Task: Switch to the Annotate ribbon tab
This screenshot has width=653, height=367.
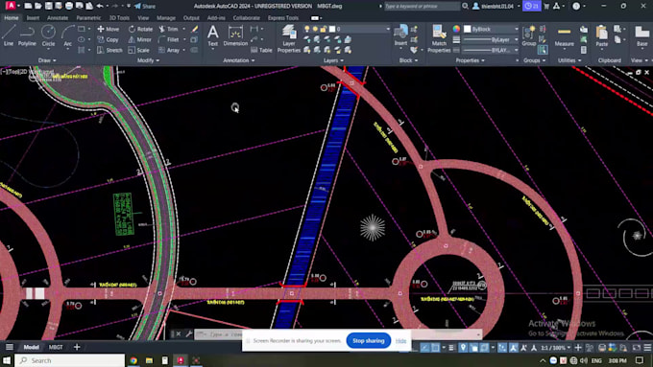Action: pos(58,18)
